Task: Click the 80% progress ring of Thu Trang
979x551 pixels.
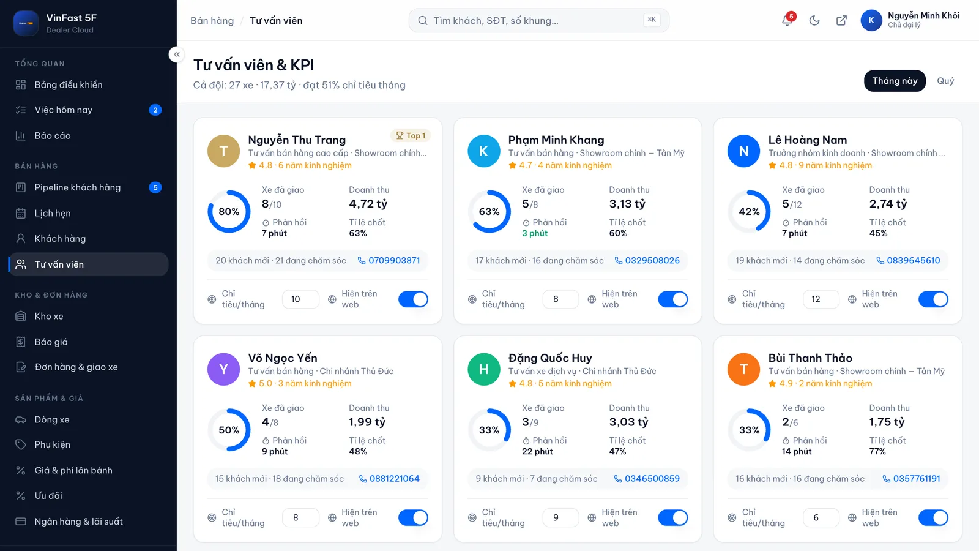Action: pyautogui.click(x=229, y=211)
